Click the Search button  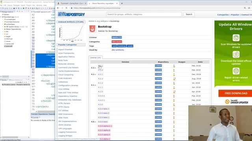189,14
